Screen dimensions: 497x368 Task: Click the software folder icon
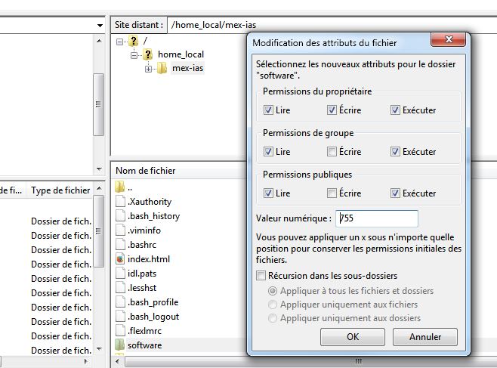(120, 345)
